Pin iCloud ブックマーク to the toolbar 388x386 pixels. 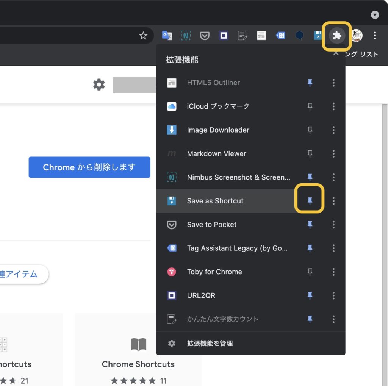pyautogui.click(x=310, y=106)
